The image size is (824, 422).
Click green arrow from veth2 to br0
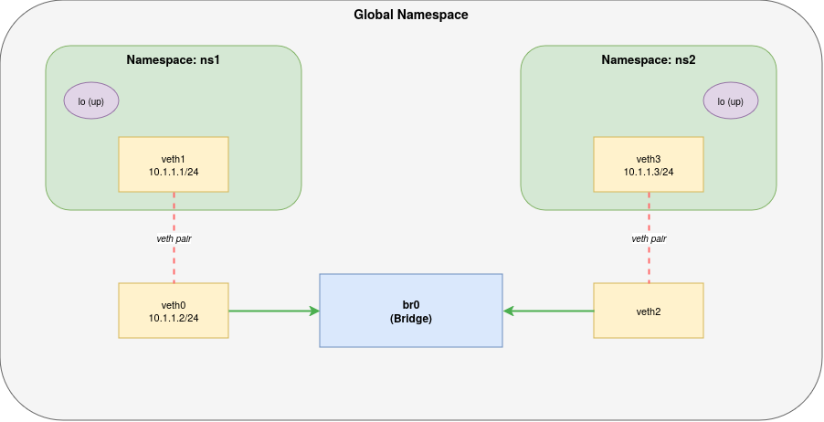coord(550,311)
